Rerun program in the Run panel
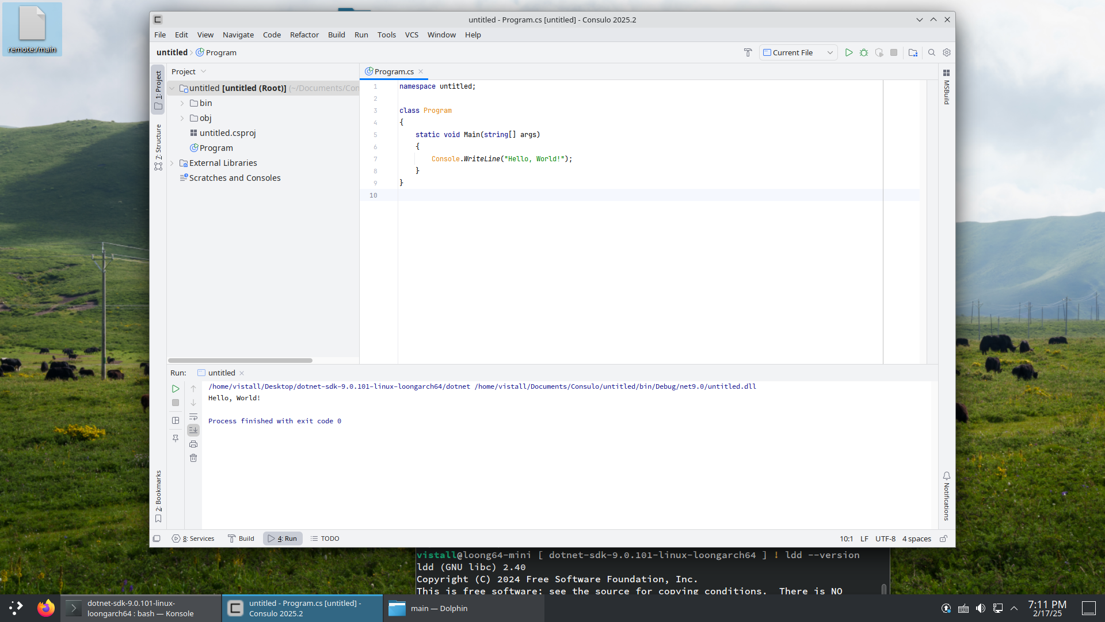 click(176, 389)
